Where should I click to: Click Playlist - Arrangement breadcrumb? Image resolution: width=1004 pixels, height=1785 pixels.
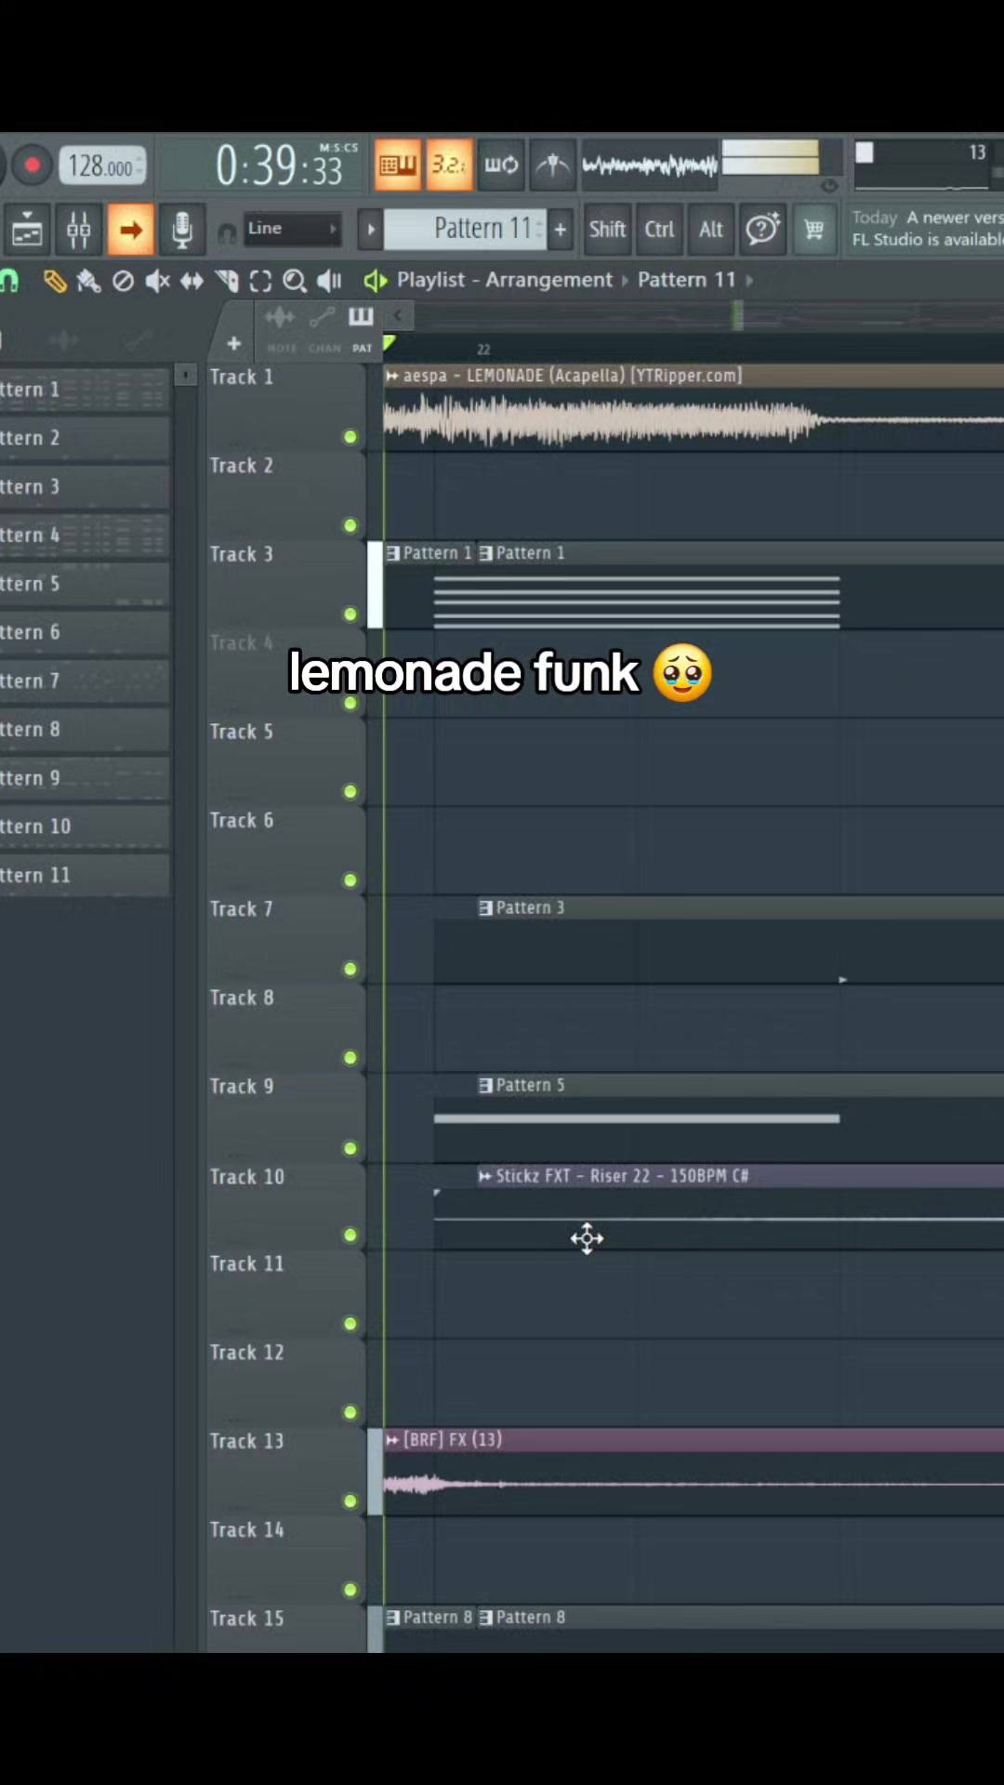505,280
